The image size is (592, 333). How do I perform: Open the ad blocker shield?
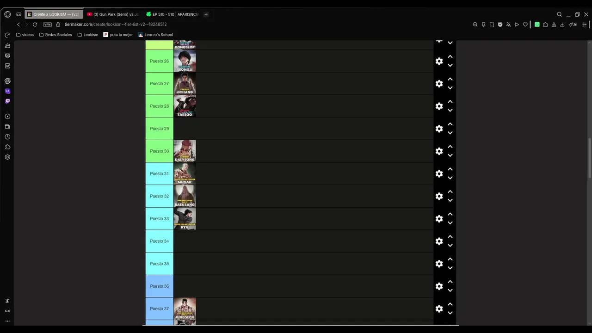point(500,25)
